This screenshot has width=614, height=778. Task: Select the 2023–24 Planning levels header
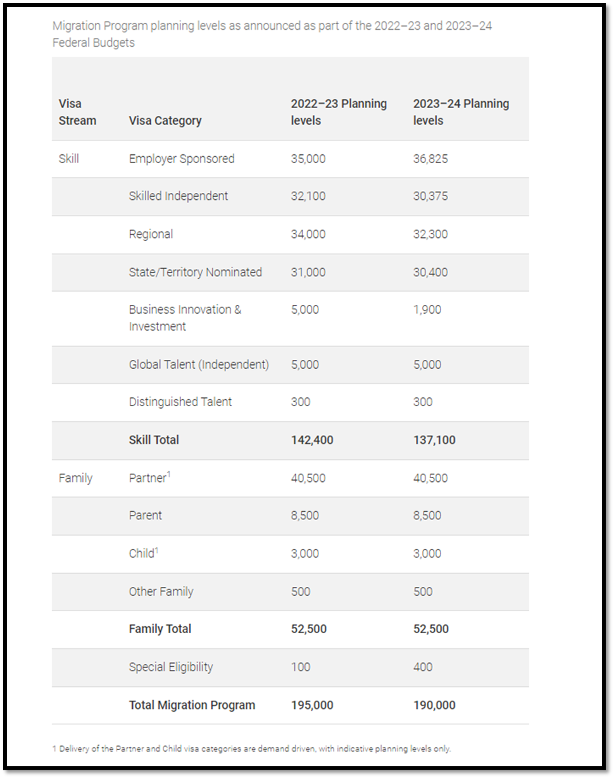click(461, 112)
